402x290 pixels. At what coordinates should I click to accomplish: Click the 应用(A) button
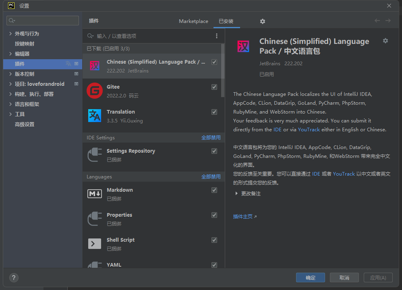378,278
